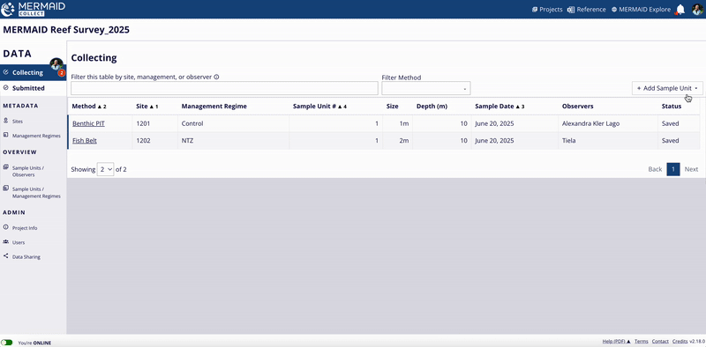The height and width of the screenshot is (347, 706).
Task: Open the user profile avatar in header
Action: [x=697, y=10]
